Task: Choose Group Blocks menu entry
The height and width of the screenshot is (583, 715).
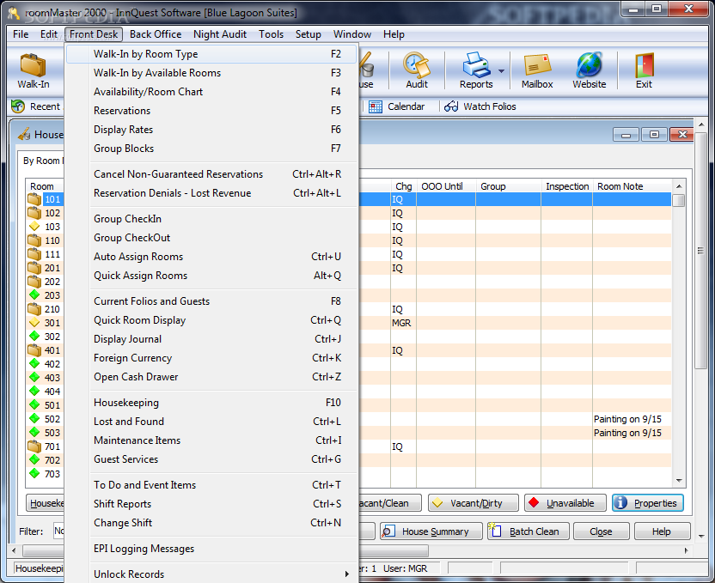Action: tap(211, 149)
